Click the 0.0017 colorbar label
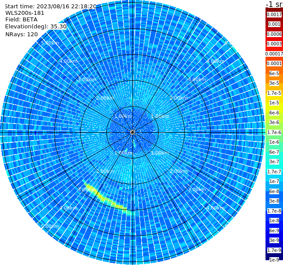The image size is (283, 265). point(274,14)
